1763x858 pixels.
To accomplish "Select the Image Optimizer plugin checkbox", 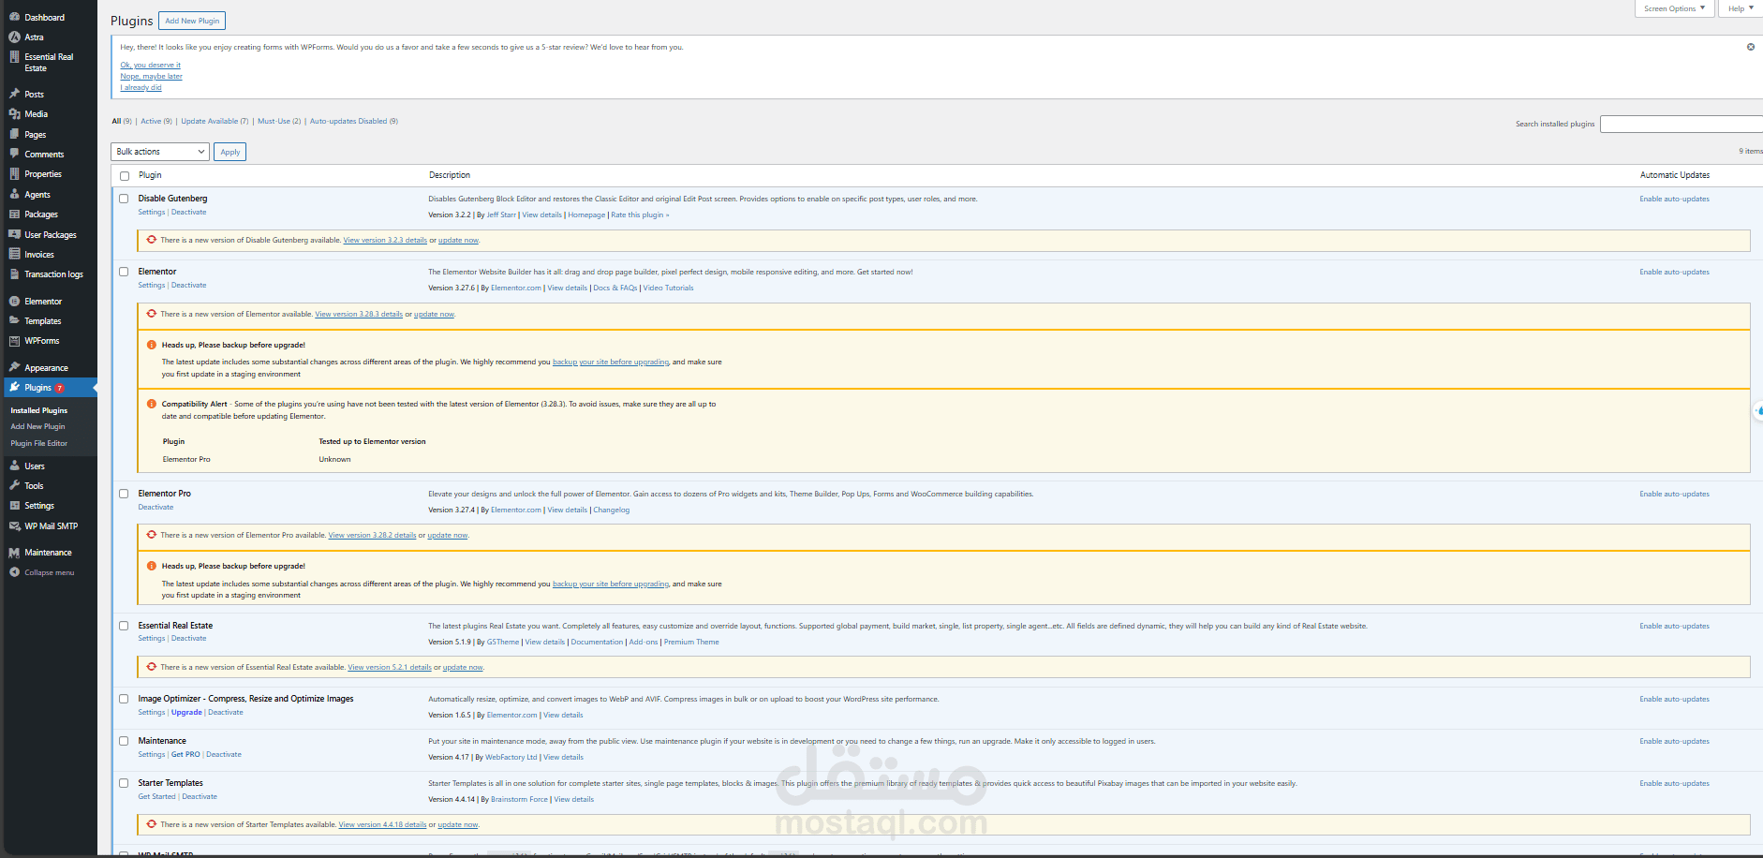I will click(x=124, y=699).
